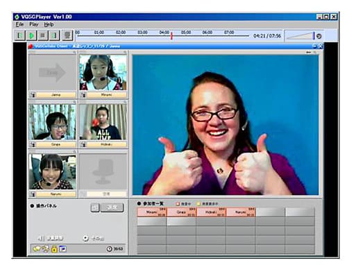Click the yellow padlock icon
347x265 pixels.
pyautogui.click(x=54, y=249)
